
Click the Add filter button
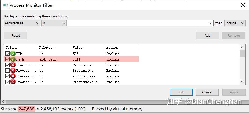[x=207, y=35]
